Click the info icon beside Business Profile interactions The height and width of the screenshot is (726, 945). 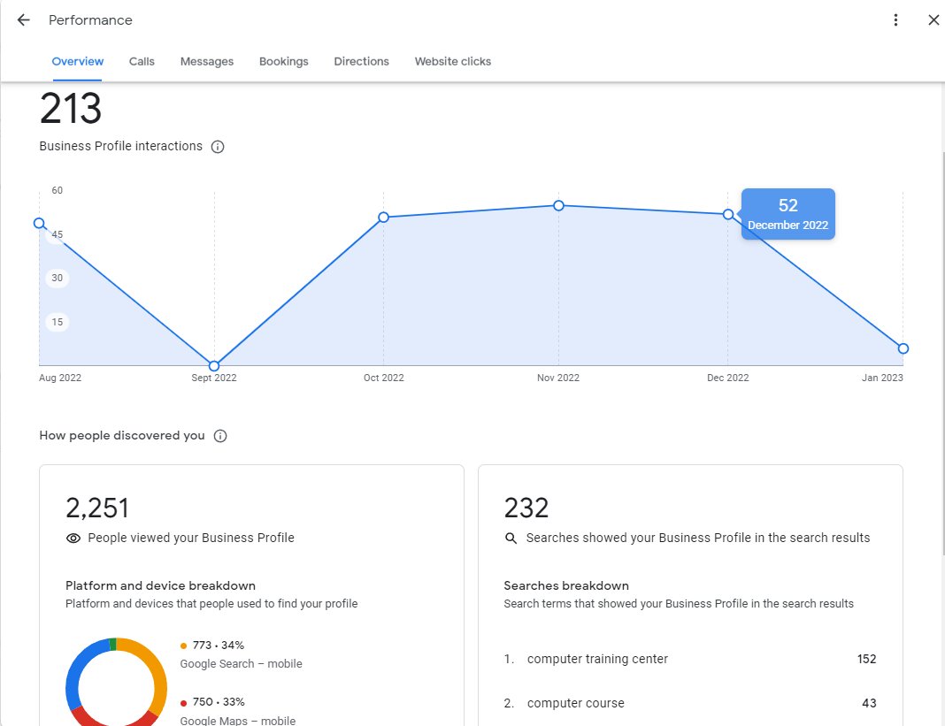(218, 147)
